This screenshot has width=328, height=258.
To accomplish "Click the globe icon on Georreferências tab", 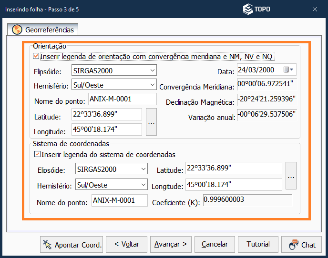I will (x=17, y=30).
